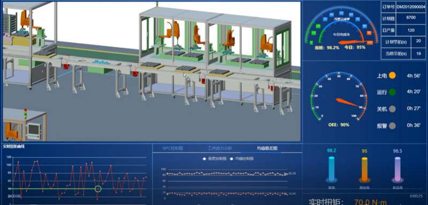The width and height of the screenshot is (428, 205).
Task: Switch to the SPC控制图 tab
Action: [172, 148]
